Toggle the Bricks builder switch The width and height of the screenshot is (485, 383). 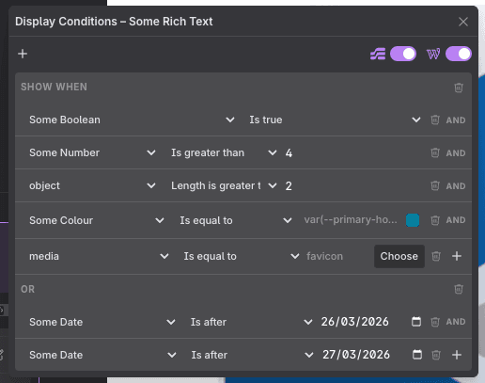click(x=403, y=54)
